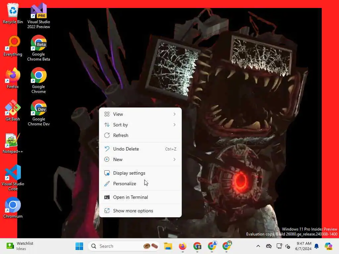
Task: Select Google Chrome Beta desktop shortcut
Action: 38,48
